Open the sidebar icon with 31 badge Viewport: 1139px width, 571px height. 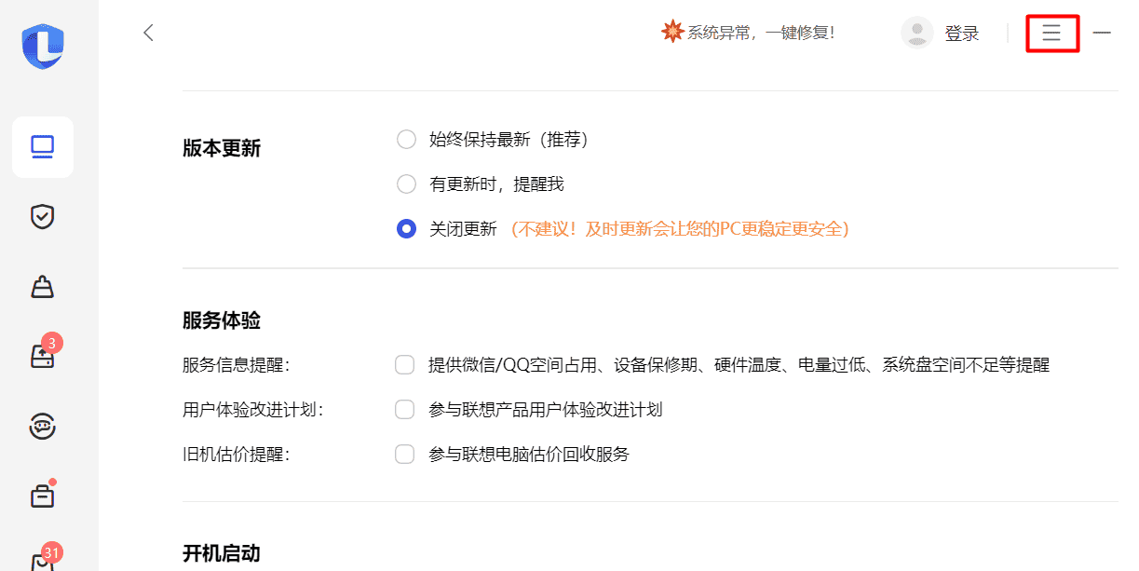coord(43,562)
